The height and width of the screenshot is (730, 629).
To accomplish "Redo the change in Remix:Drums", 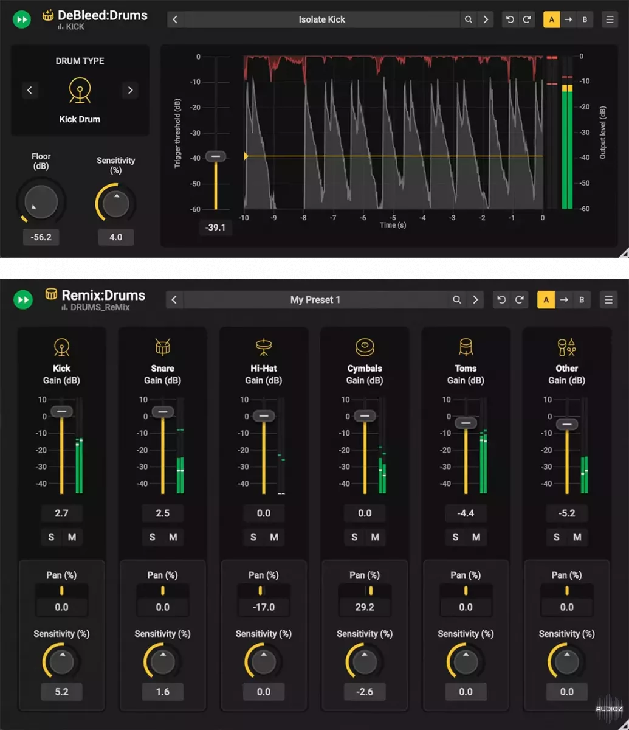I will 519,300.
